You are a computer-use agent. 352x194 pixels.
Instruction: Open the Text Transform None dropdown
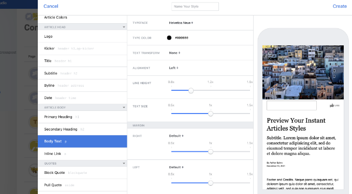point(174,53)
